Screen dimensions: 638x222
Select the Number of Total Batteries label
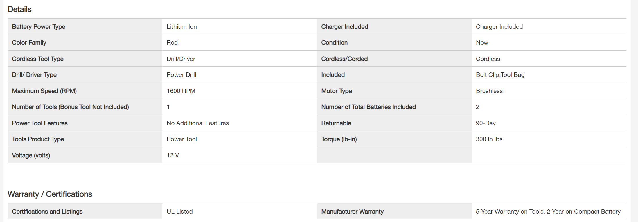[x=369, y=107]
